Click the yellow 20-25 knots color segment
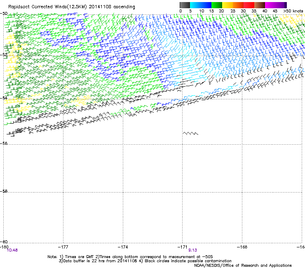Image resolution: width=305 pixels, height=268 pixels. click(x=228, y=5)
